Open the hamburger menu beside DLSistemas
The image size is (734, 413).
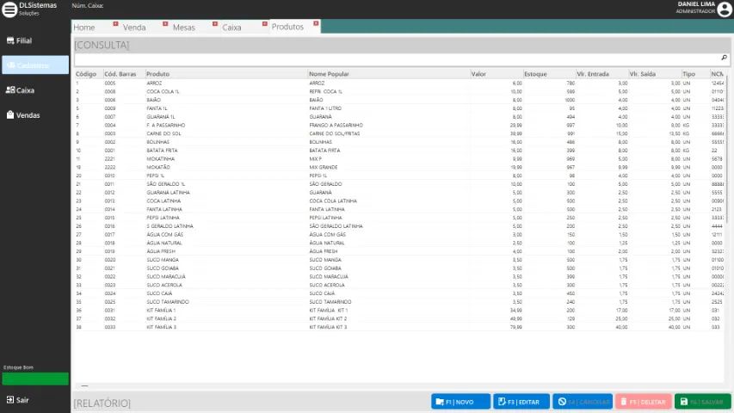(9, 9)
